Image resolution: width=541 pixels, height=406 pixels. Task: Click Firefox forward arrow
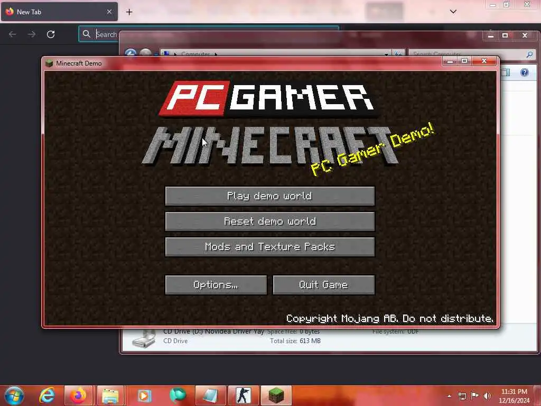click(31, 34)
